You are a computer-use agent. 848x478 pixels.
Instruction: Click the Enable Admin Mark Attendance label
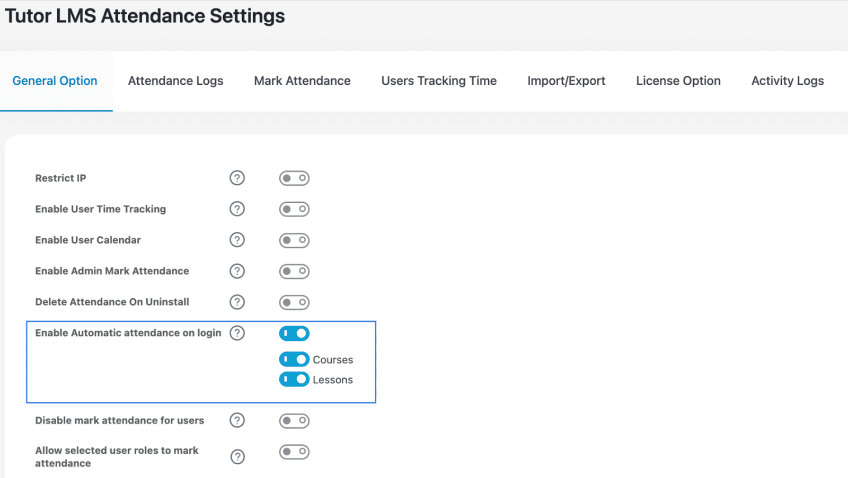(x=112, y=271)
